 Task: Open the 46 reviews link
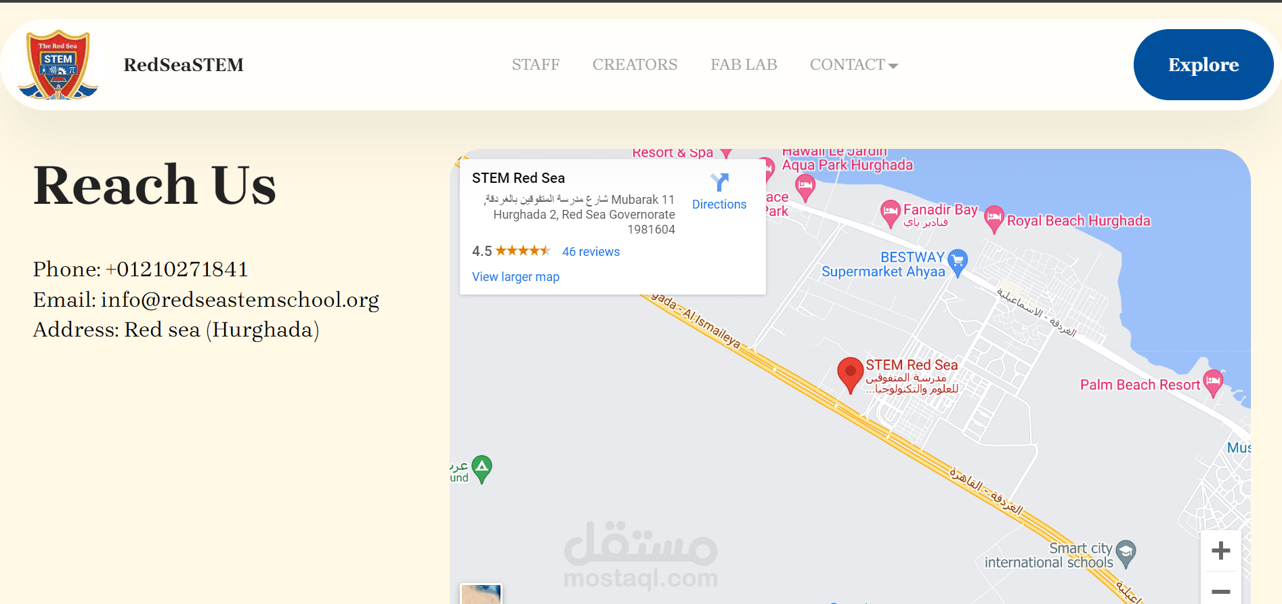tap(591, 252)
